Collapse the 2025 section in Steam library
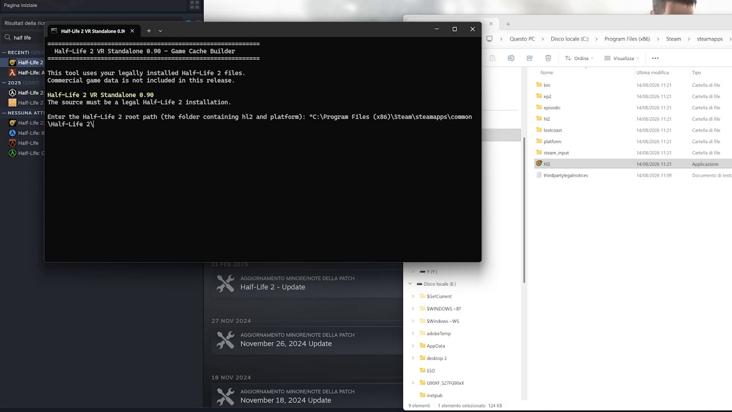 (x=4, y=82)
